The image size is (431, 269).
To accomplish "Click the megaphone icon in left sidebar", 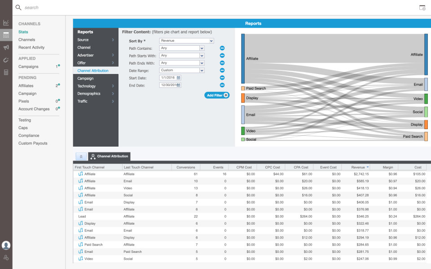I will [x=6, y=48].
